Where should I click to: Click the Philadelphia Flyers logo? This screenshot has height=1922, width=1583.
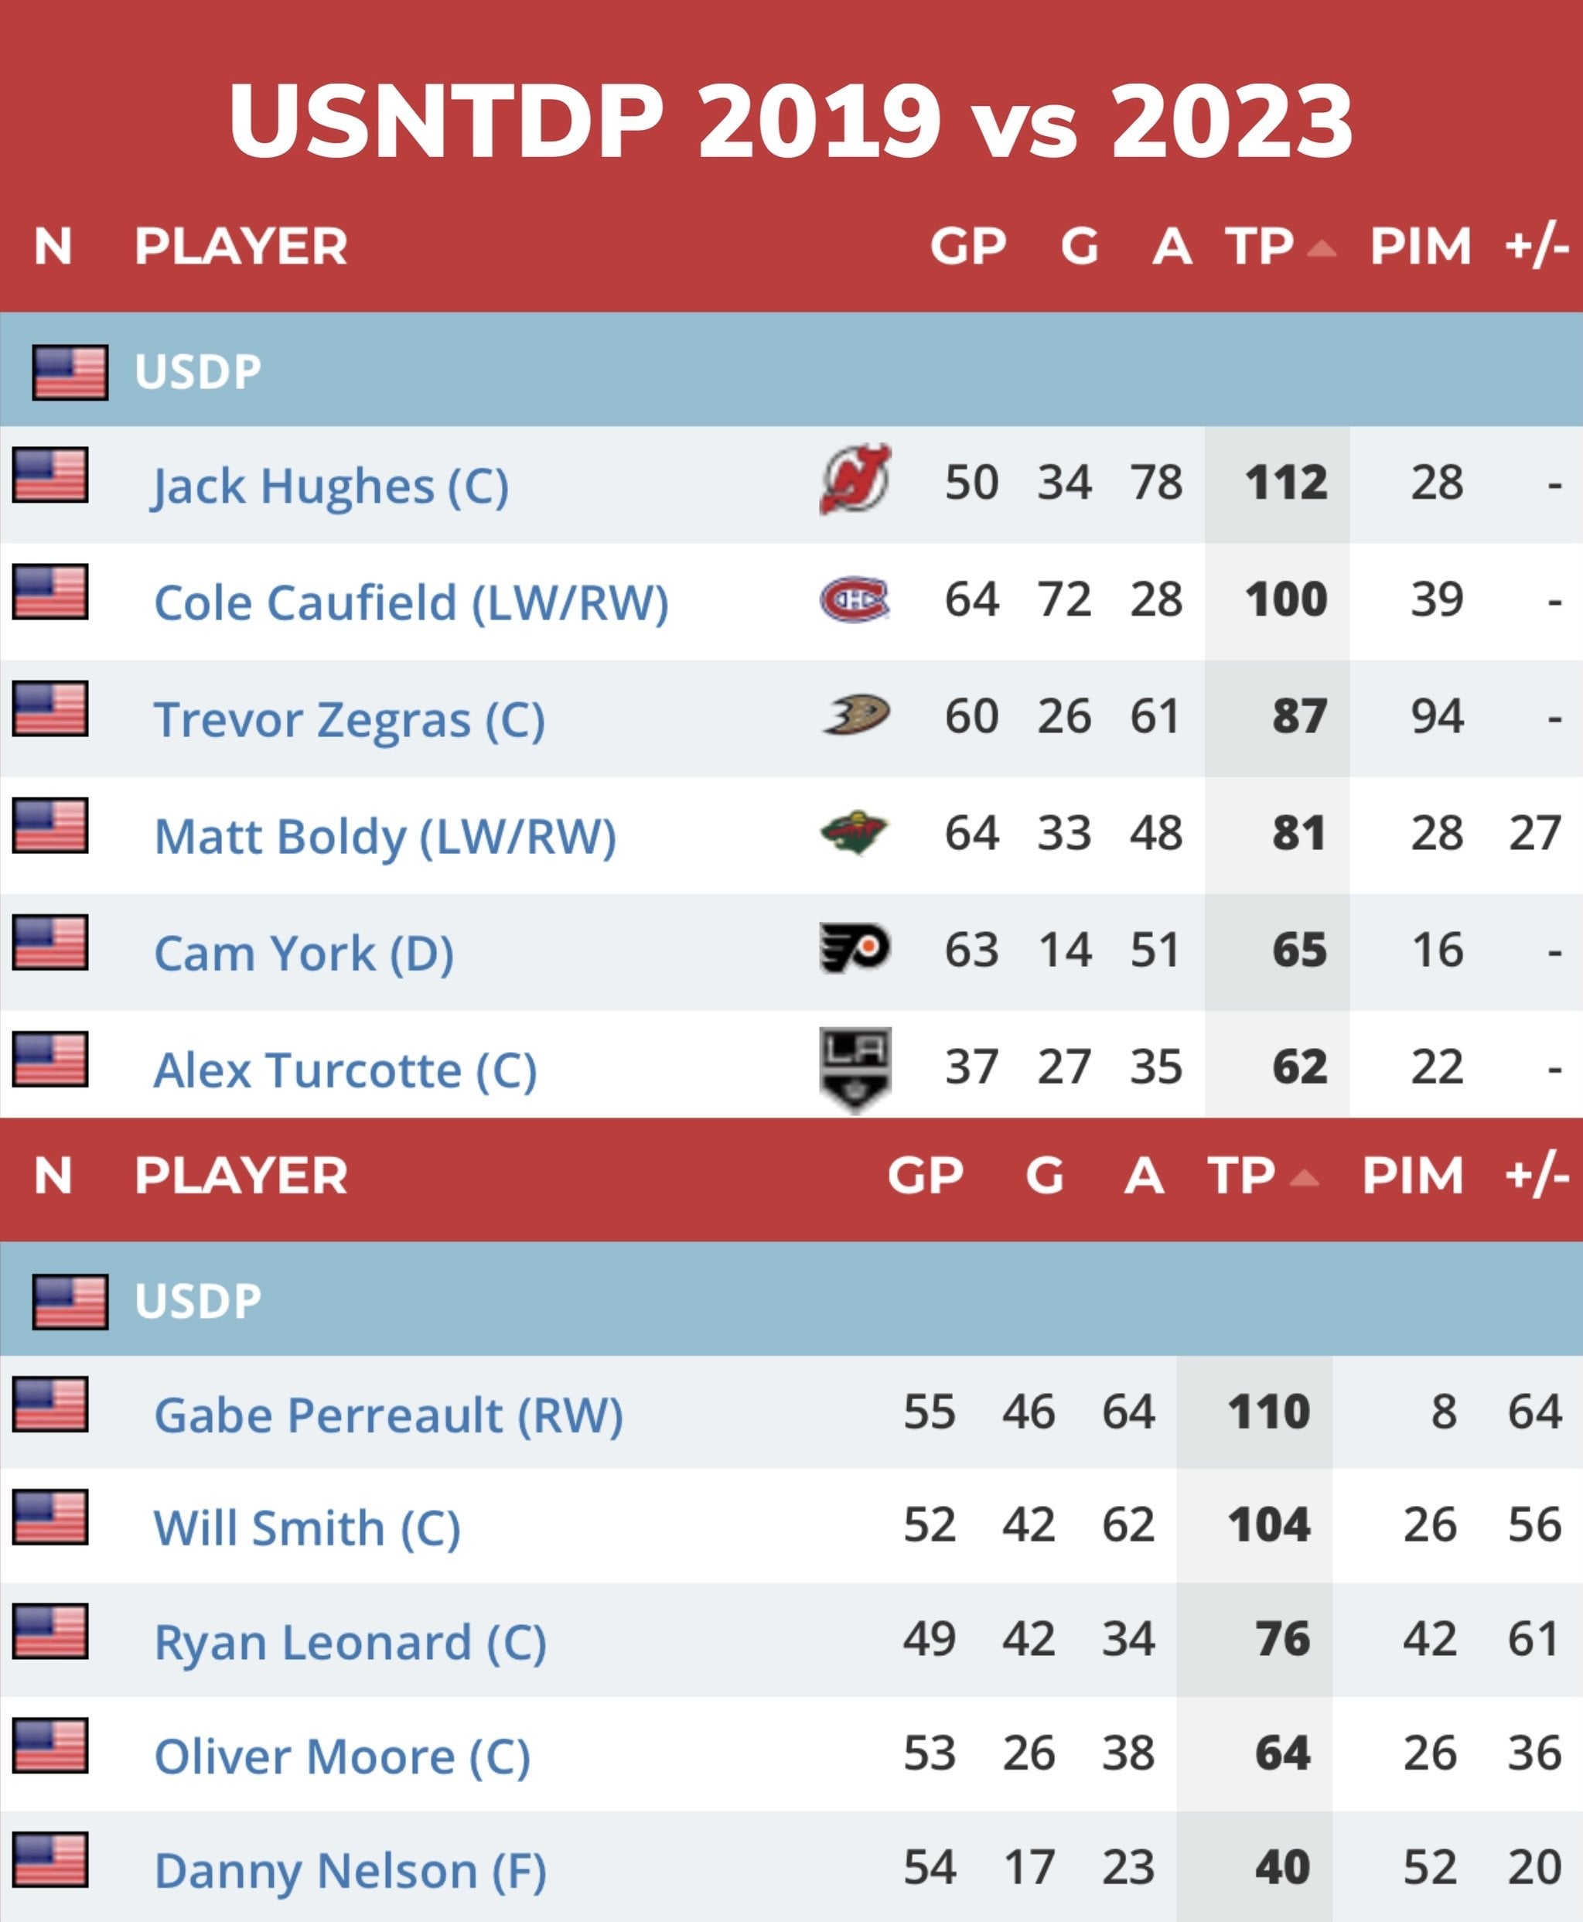[855, 948]
